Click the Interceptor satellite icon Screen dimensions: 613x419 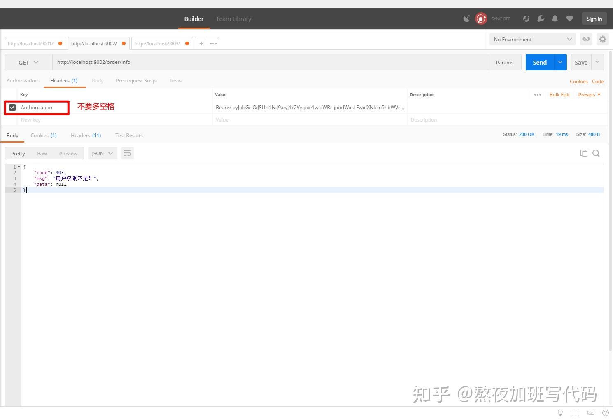pos(467,19)
